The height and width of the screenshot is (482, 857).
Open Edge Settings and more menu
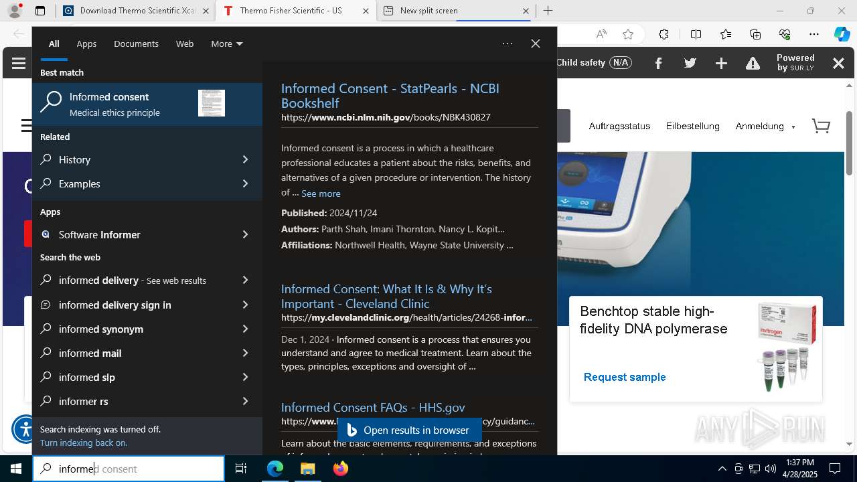814,34
